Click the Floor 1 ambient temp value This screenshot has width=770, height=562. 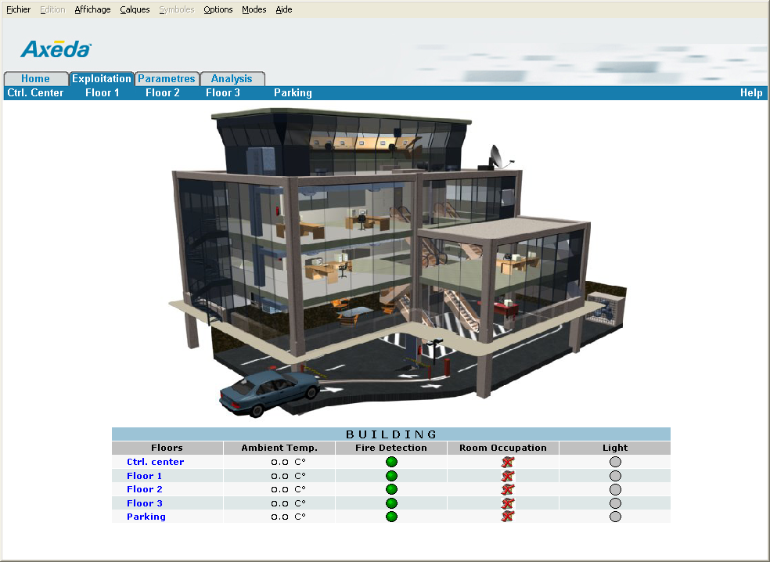pyautogui.click(x=288, y=476)
